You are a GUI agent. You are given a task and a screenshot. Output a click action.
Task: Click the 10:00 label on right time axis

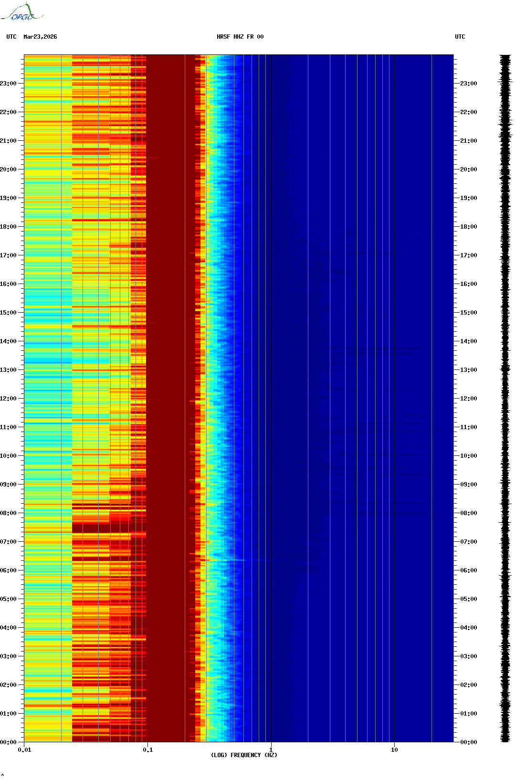click(x=469, y=456)
